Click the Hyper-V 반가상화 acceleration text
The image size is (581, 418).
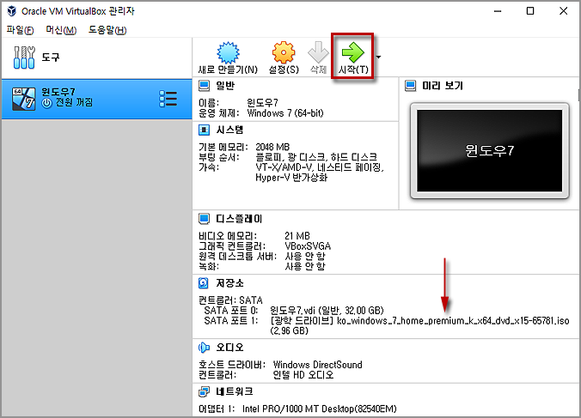(291, 178)
